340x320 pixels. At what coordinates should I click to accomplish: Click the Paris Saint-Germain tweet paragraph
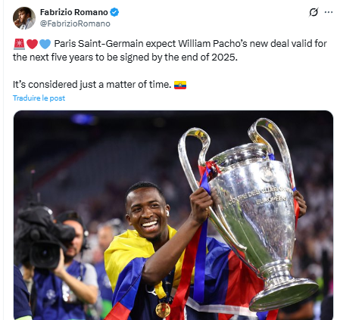coord(170,51)
